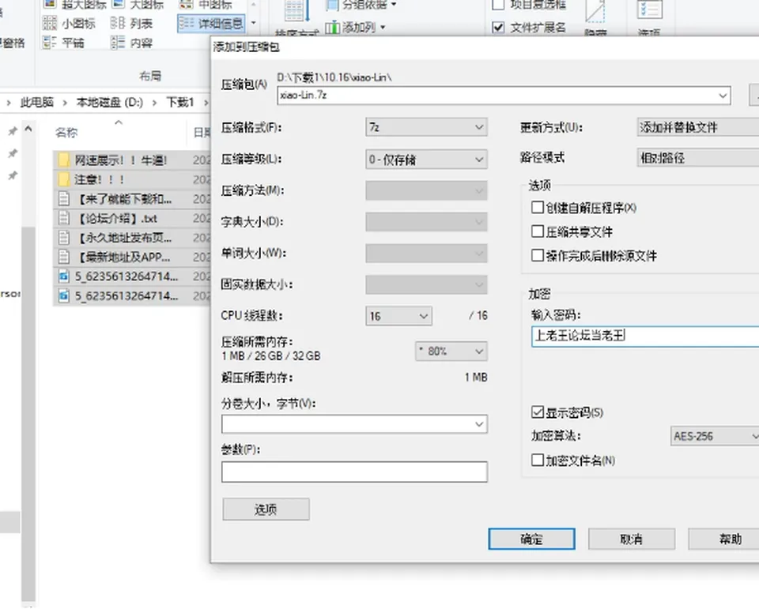Screen dimensions: 759x609
Task: Open the 选项 button below parameters
Action: coord(266,509)
